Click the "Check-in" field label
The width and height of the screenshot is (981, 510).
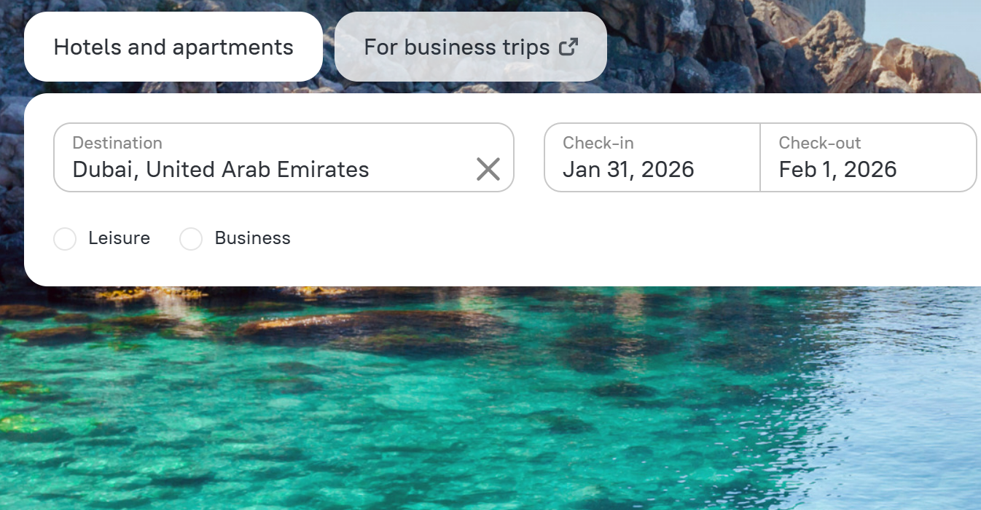[598, 143]
